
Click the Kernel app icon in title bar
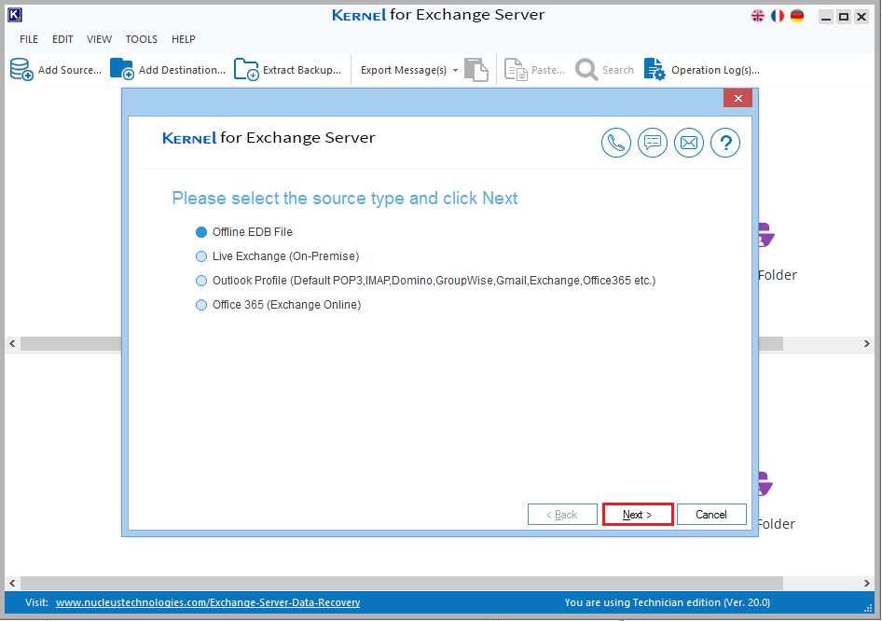click(x=15, y=15)
